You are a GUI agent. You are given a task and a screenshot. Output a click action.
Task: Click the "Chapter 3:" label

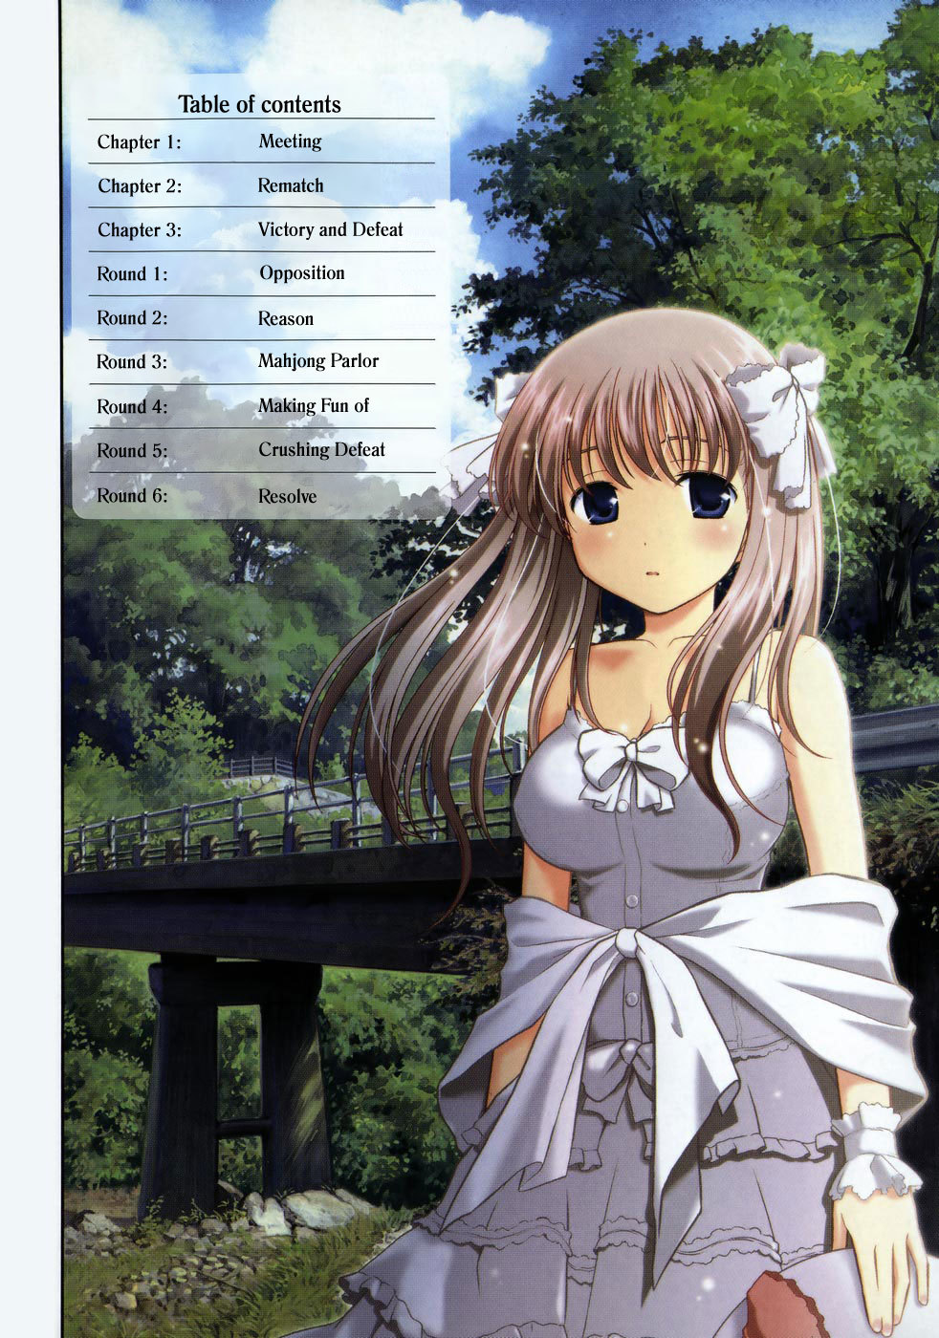click(140, 230)
